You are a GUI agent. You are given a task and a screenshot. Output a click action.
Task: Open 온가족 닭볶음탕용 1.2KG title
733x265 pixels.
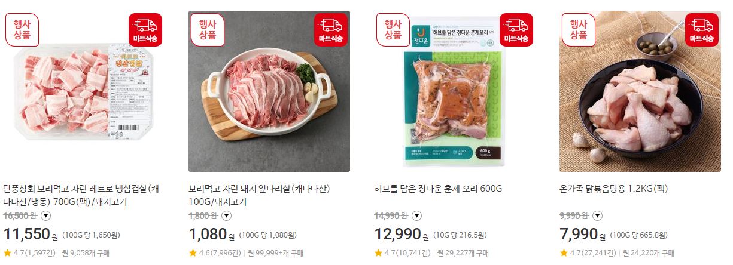613,189
